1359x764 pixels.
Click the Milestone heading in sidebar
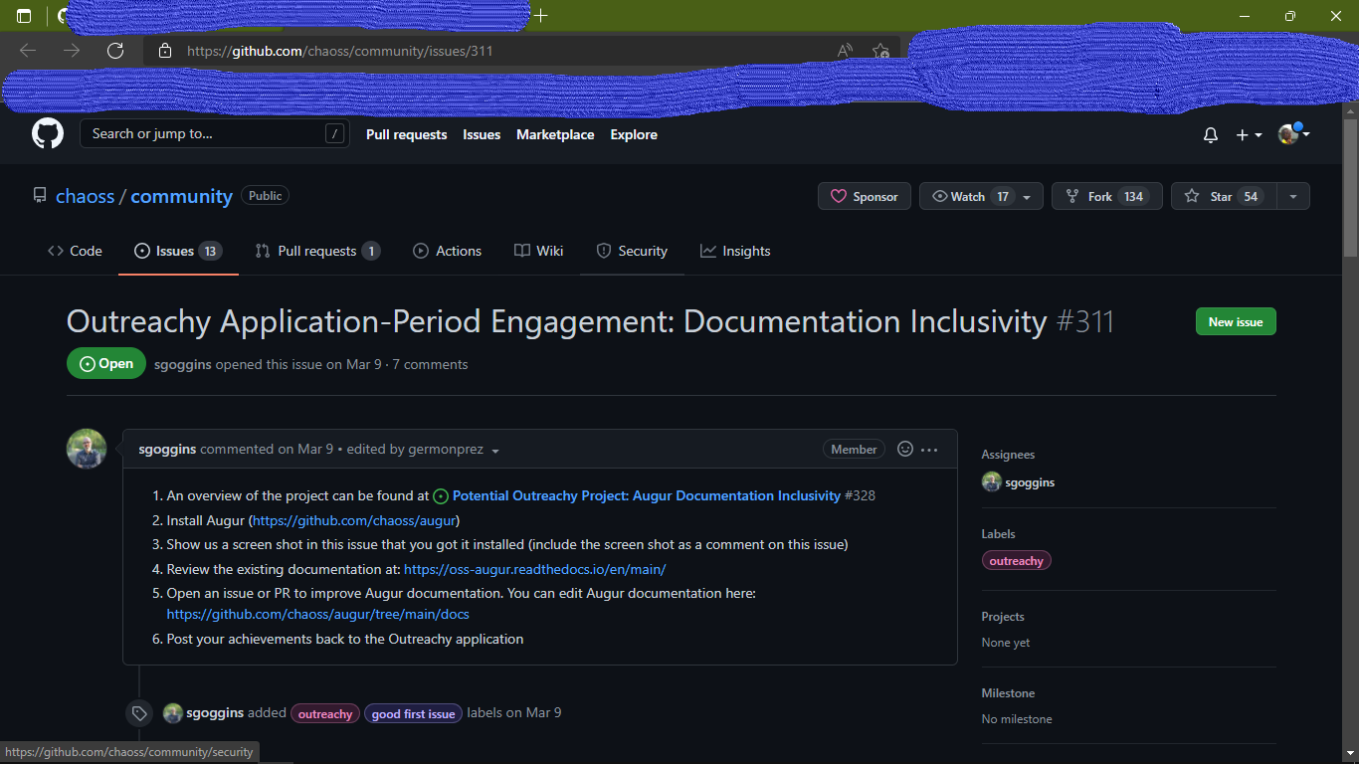click(x=1008, y=693)
